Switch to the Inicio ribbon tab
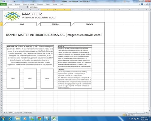This screenshot has width=151, height=121. point(10,4)
